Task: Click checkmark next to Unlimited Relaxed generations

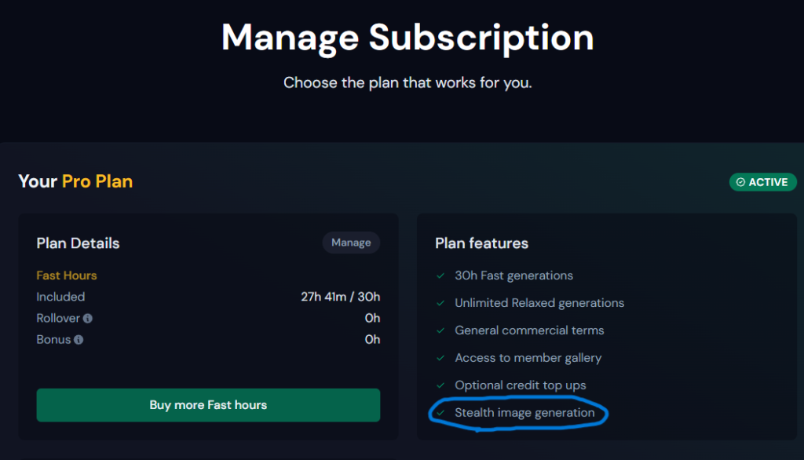Action: point(440,303)
